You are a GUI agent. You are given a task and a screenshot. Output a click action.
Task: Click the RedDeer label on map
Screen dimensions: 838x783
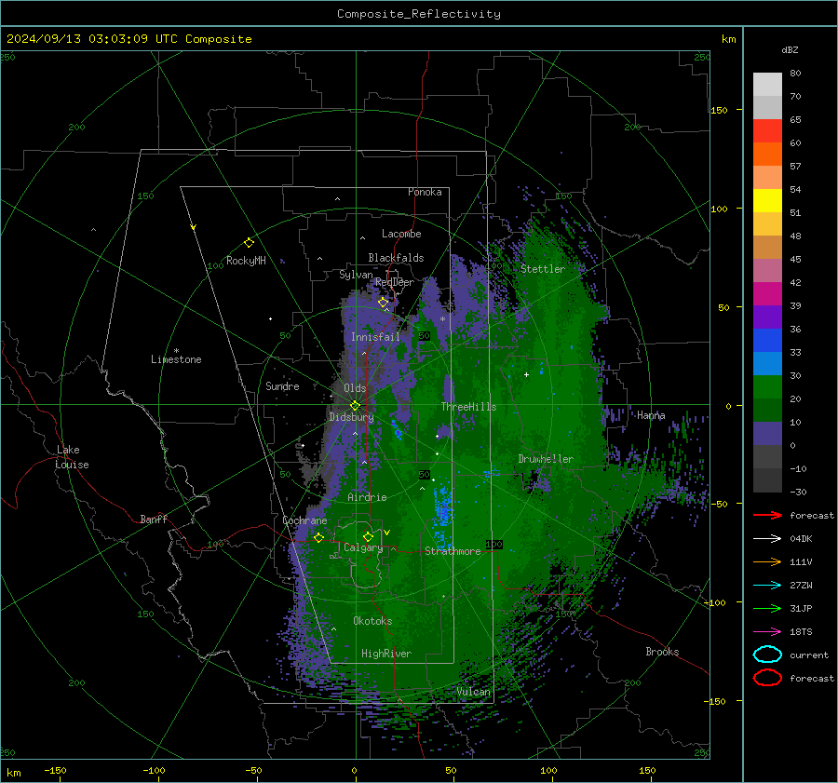tap(395, 282)
